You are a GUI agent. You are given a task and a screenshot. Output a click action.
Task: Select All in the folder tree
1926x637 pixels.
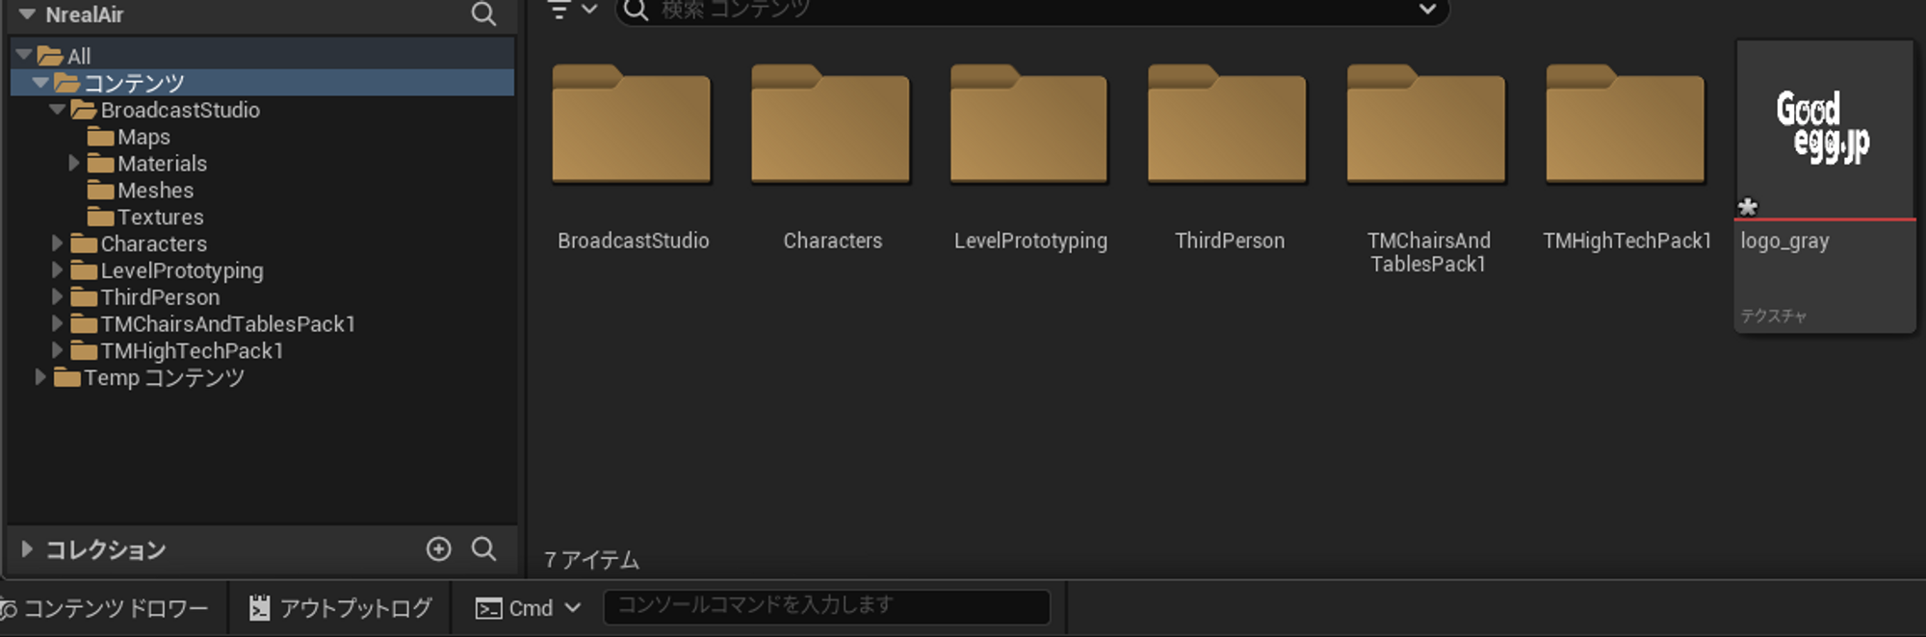[262, 56]
